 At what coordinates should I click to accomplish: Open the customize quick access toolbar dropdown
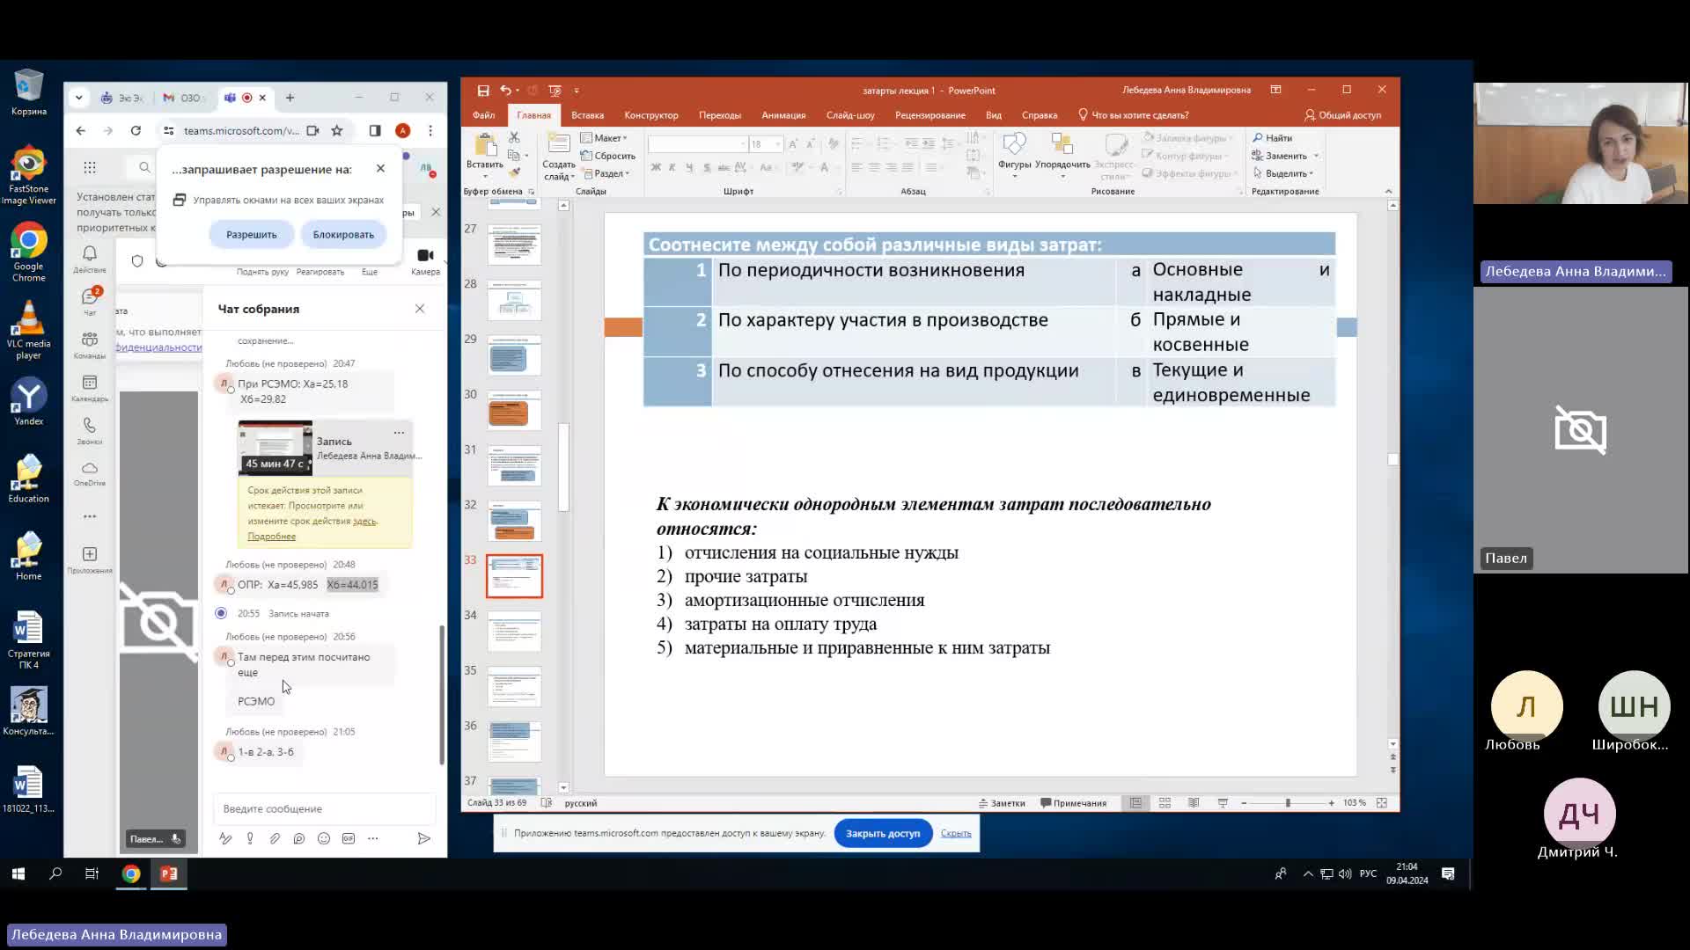577,91
